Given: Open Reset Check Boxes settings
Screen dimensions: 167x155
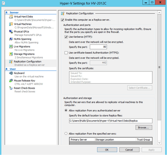Looking at the screenshot, I should click(x=24, y=88).
